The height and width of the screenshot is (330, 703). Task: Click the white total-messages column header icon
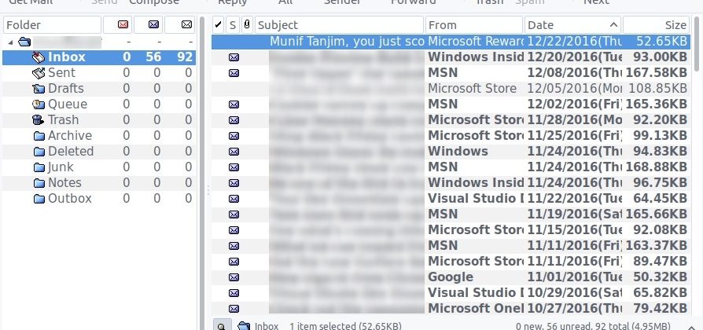(187, 25)
